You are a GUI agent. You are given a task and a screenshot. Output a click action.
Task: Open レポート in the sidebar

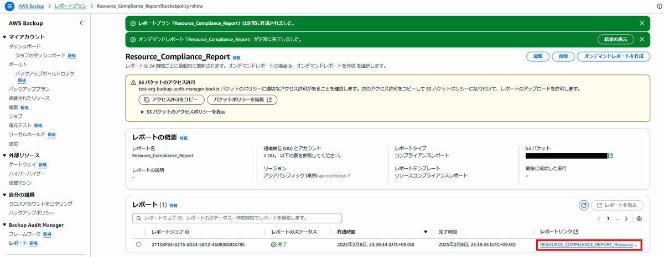[x=18, y=243]
